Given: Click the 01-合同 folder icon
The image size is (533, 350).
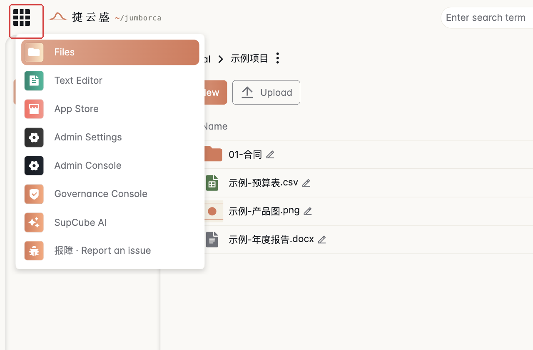Looking at the screenshot, I should pyautogui.click(x=213, y=154).
